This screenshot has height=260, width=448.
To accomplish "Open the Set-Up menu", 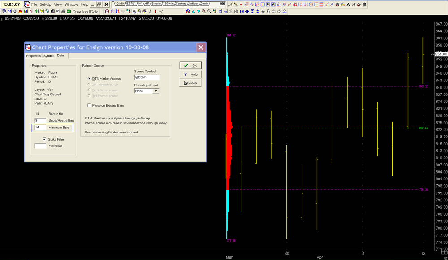I will coord(45,4).
